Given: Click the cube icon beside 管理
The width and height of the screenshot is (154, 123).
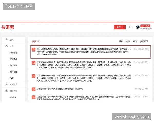Looking at the screenshot, I should tap(7, 46).
